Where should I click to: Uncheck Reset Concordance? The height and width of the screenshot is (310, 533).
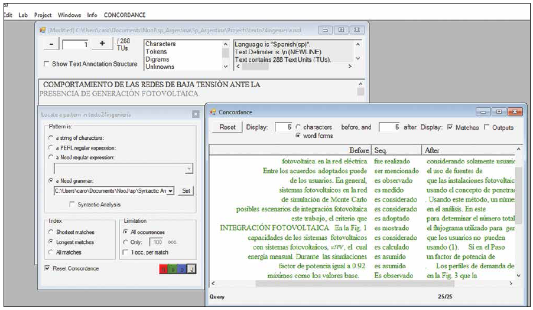coord(47,269)
